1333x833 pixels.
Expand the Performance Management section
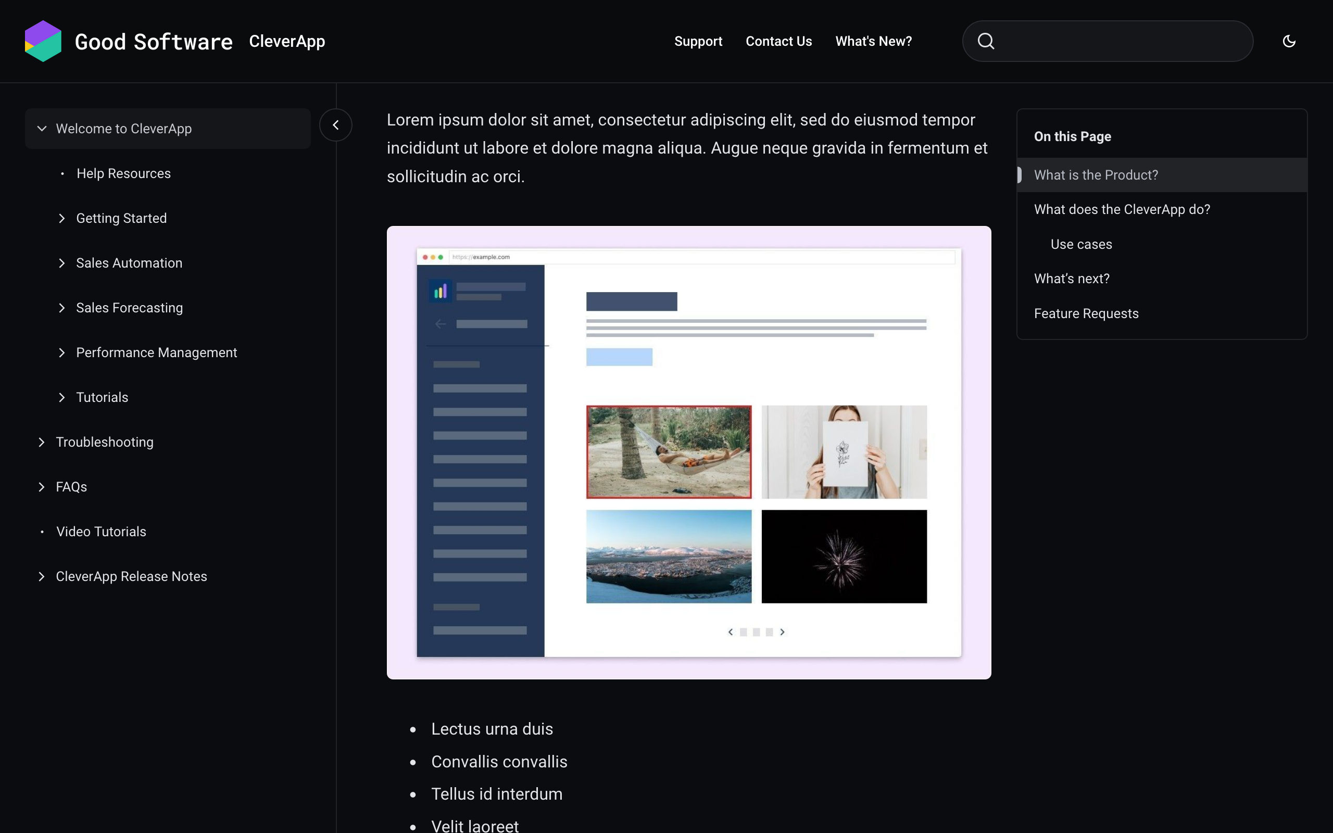(x=61, y=352)
